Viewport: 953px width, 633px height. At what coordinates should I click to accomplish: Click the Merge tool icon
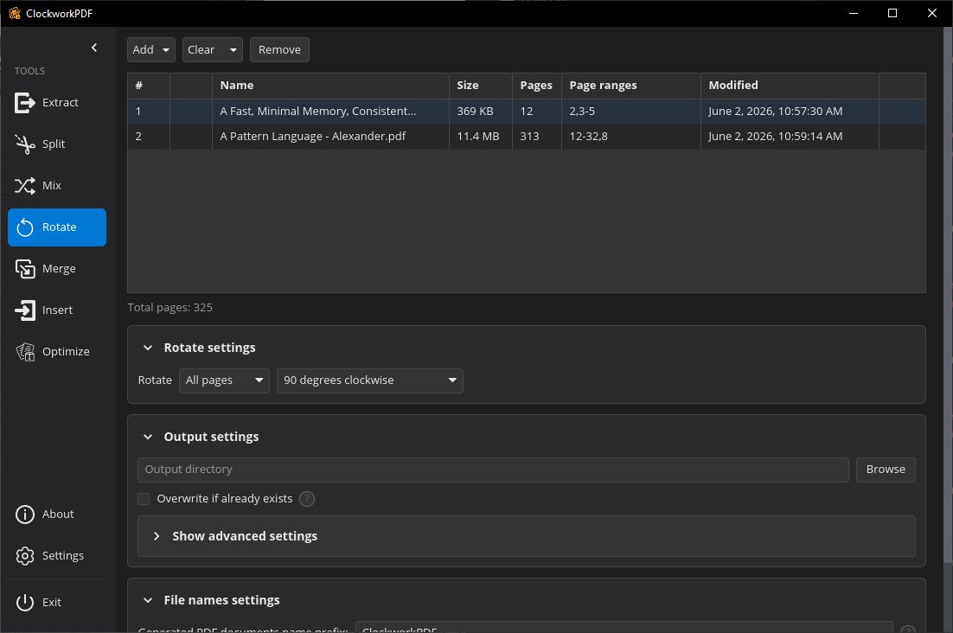(25, 269)
